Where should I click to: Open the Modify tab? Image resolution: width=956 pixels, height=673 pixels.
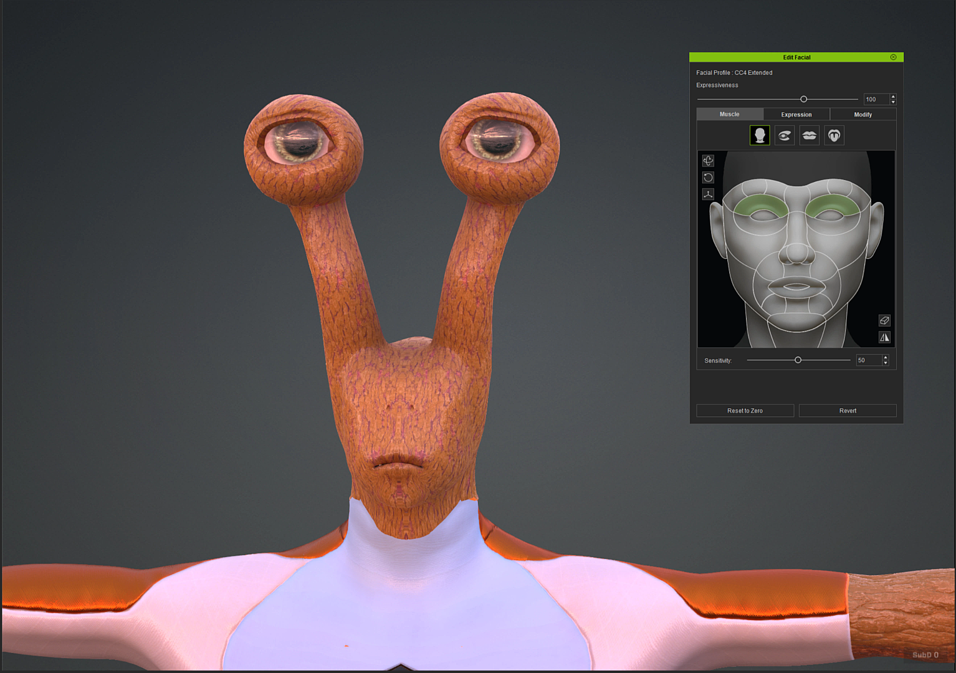[x=863, y=114]
